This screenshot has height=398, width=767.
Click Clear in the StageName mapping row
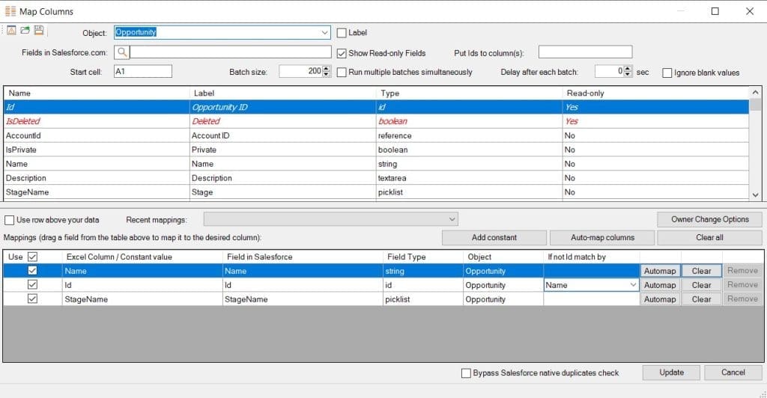(x=701, y=299)
